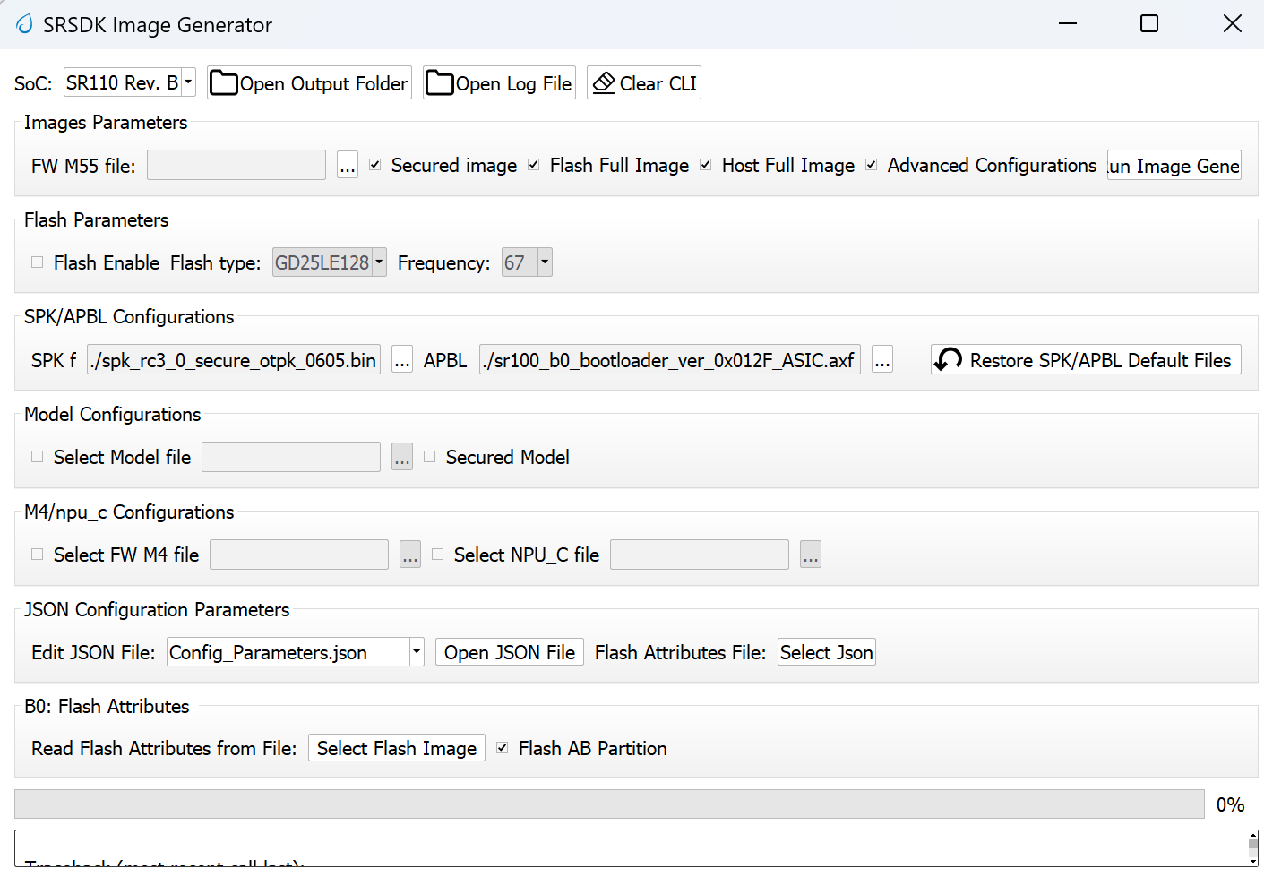Viewport: 1264px width, 877px height.
Task: Check the Secured Model option
Action: [430, 457]
